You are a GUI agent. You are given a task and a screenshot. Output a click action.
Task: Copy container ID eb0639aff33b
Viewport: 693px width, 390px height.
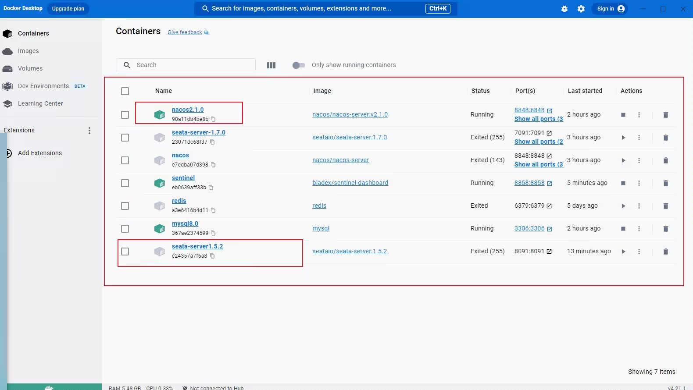[x=211, y=188]
